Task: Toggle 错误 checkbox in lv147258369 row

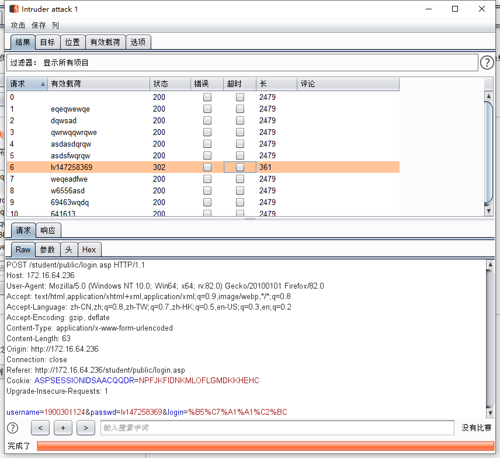Action: tap(207, 167)
